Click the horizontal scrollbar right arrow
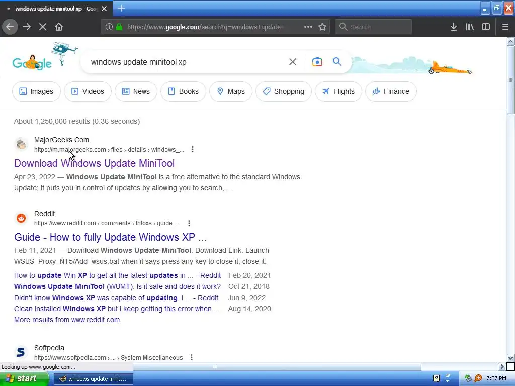This screenshot has height=386, width=515. coord(502,366)
